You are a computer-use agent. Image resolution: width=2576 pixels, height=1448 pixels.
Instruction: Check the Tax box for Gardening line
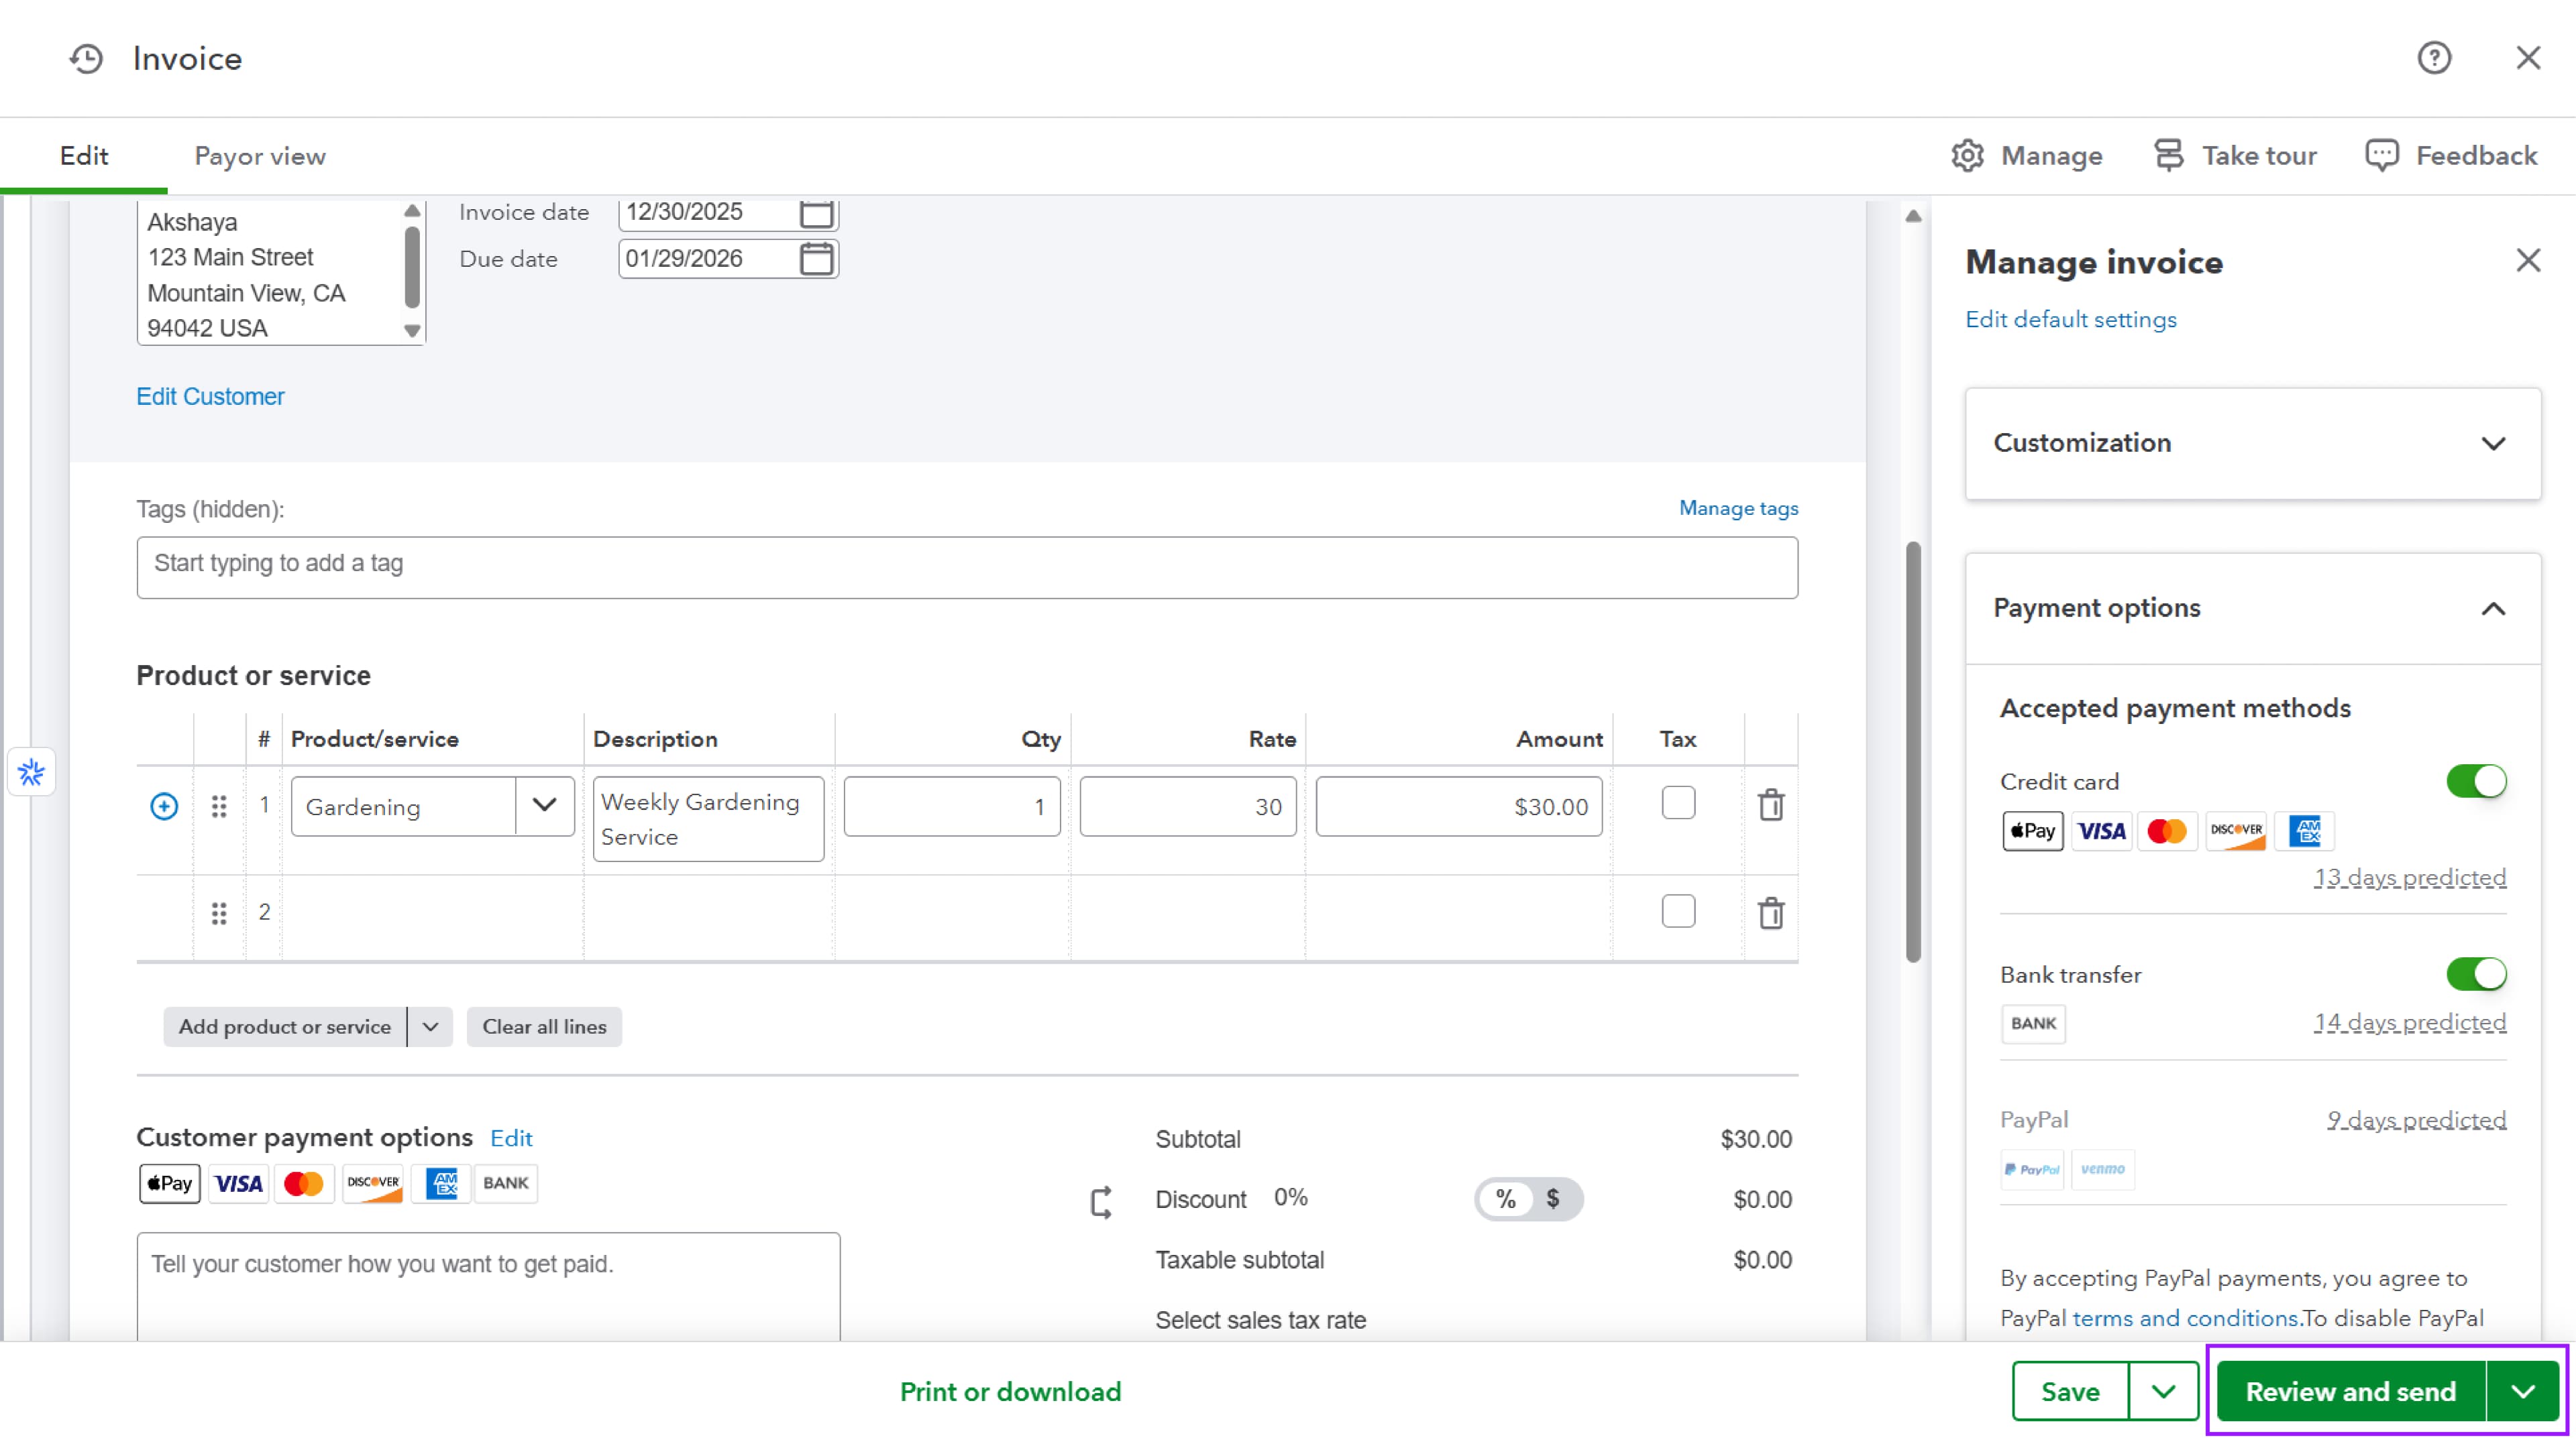[1678, 804]
